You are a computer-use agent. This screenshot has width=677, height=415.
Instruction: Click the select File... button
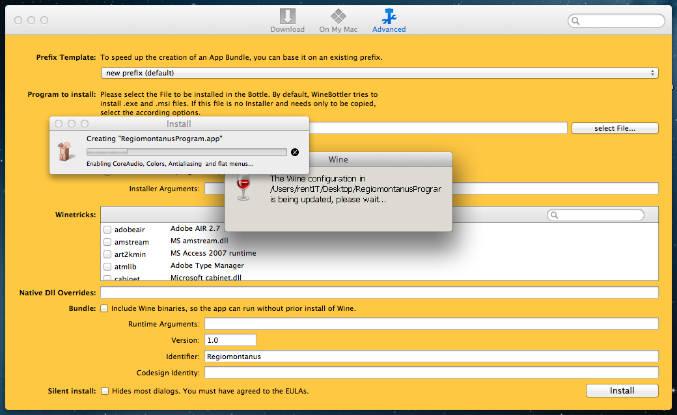[x=615, y=128]
